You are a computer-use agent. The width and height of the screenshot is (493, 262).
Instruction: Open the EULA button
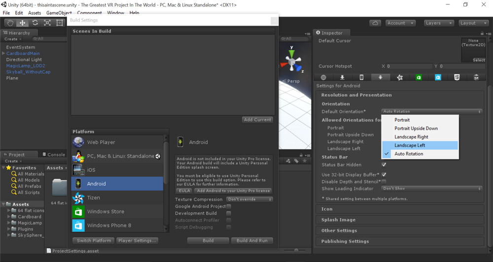click(184, 191)
